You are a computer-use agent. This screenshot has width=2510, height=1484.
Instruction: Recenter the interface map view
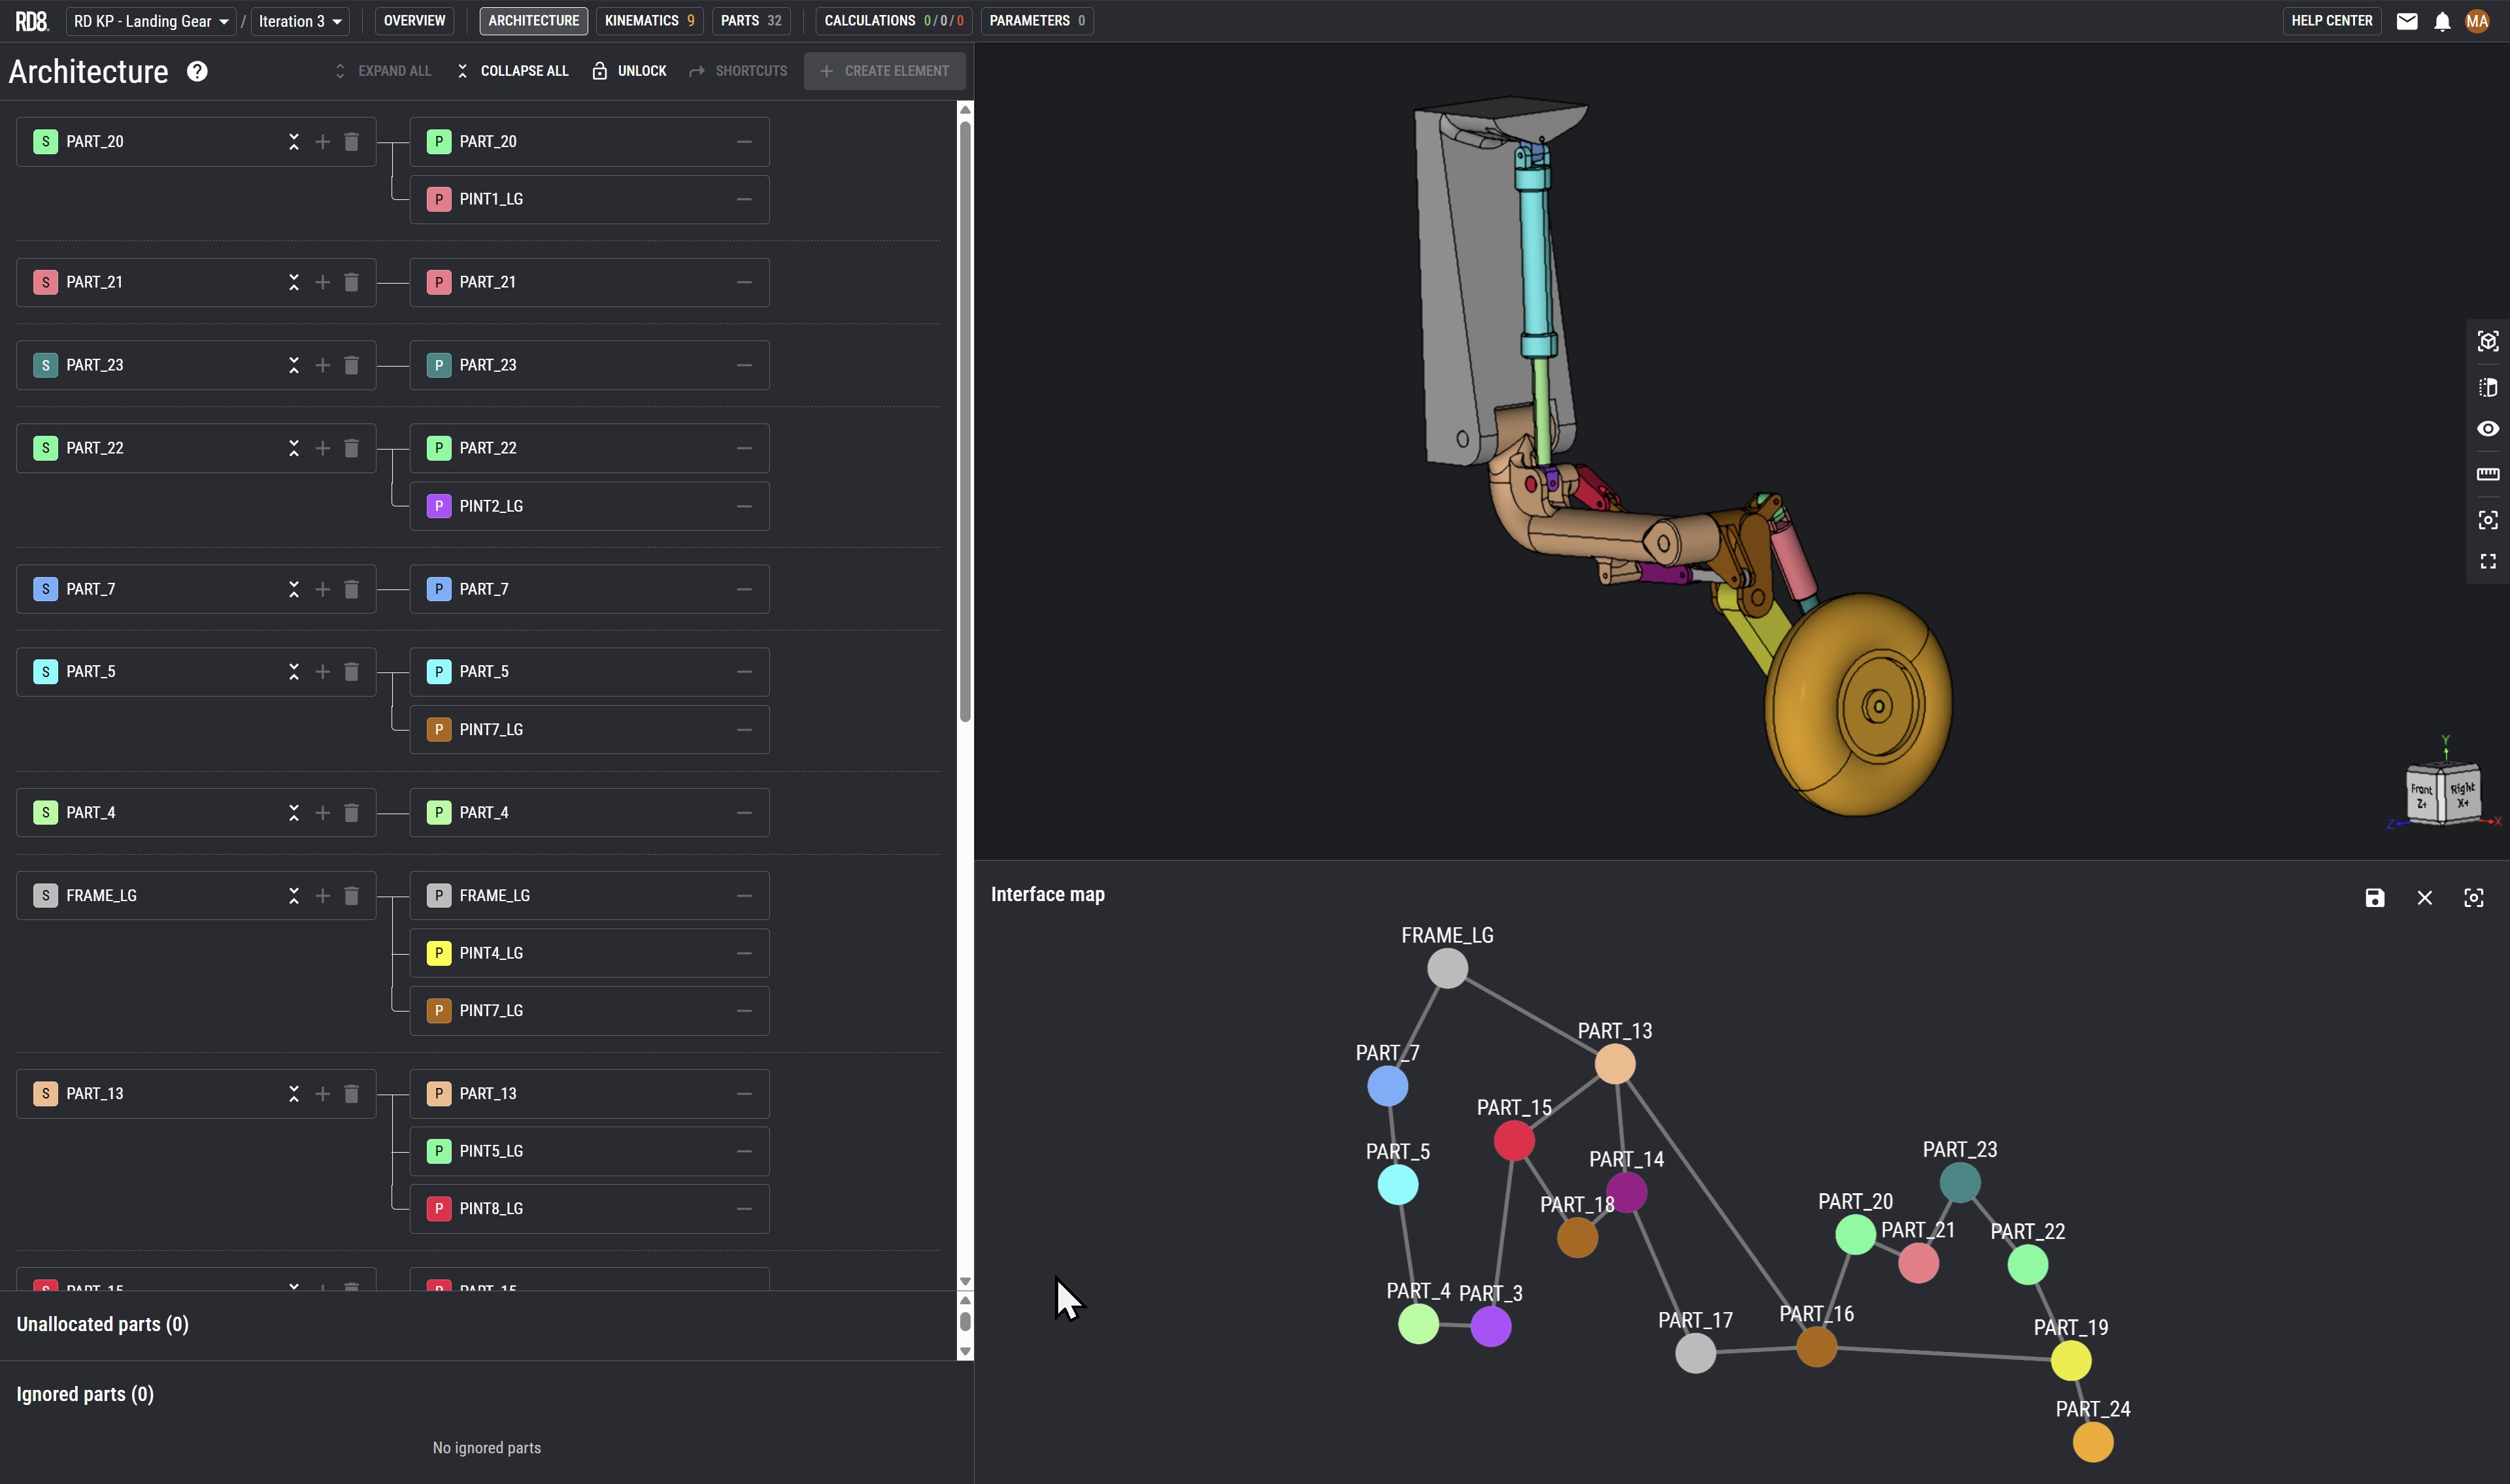[x=2473, y=898]
